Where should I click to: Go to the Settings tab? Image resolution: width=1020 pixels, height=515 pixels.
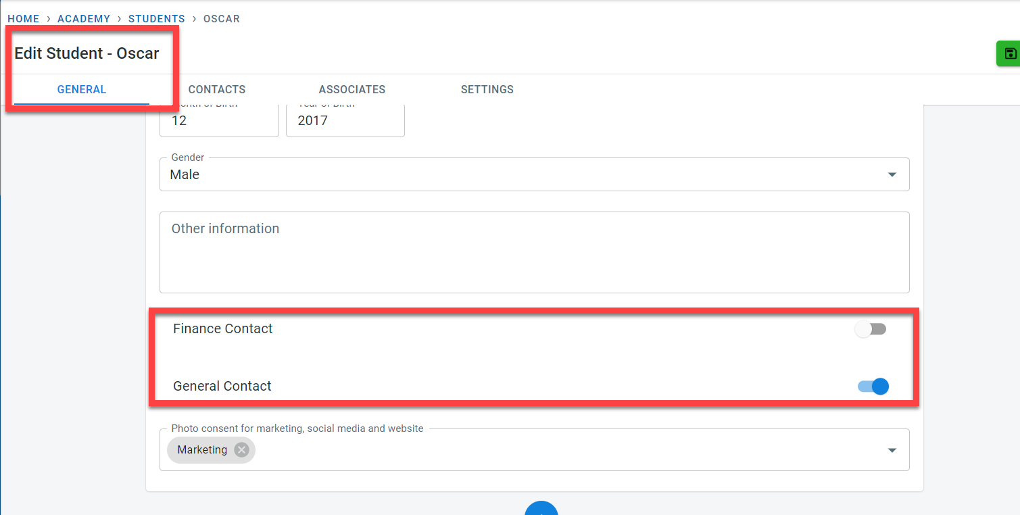click(487, 89)
